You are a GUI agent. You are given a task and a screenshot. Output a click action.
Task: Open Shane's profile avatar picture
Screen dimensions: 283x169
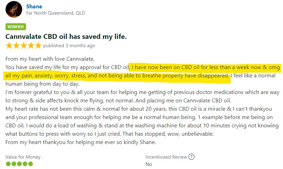[14, 9]
